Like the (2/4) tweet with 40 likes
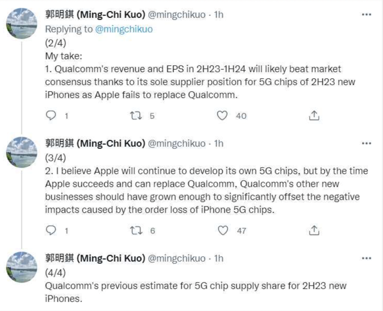Viewport: 383px width, 311px height. pos(222,116)
